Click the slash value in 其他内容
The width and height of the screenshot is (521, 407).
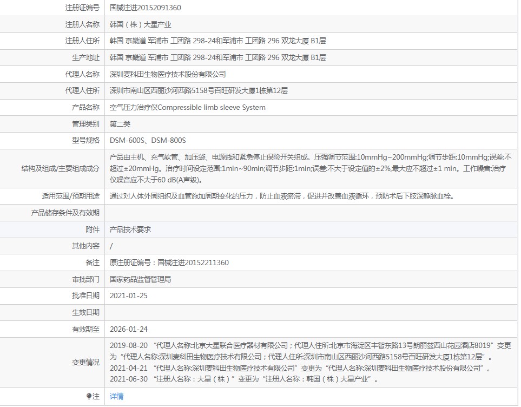pyautogui.click(x=111, y=246)
